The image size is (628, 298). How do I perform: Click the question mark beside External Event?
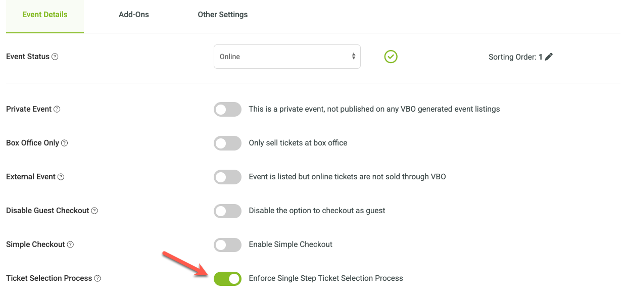[x=61, y=177]
